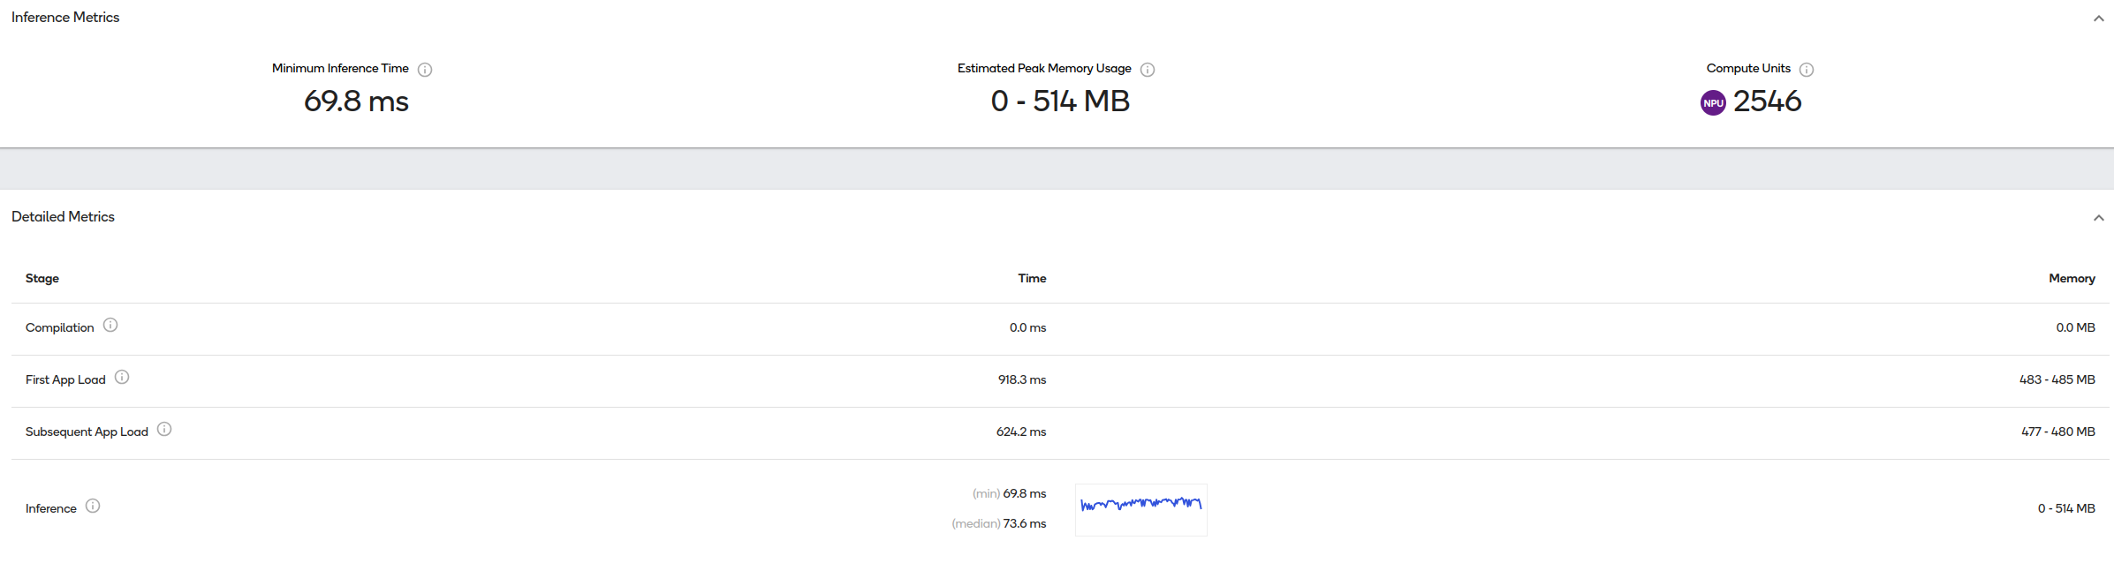
Task: Click the Compute Units label
Action: click(x=1748, y=68)
